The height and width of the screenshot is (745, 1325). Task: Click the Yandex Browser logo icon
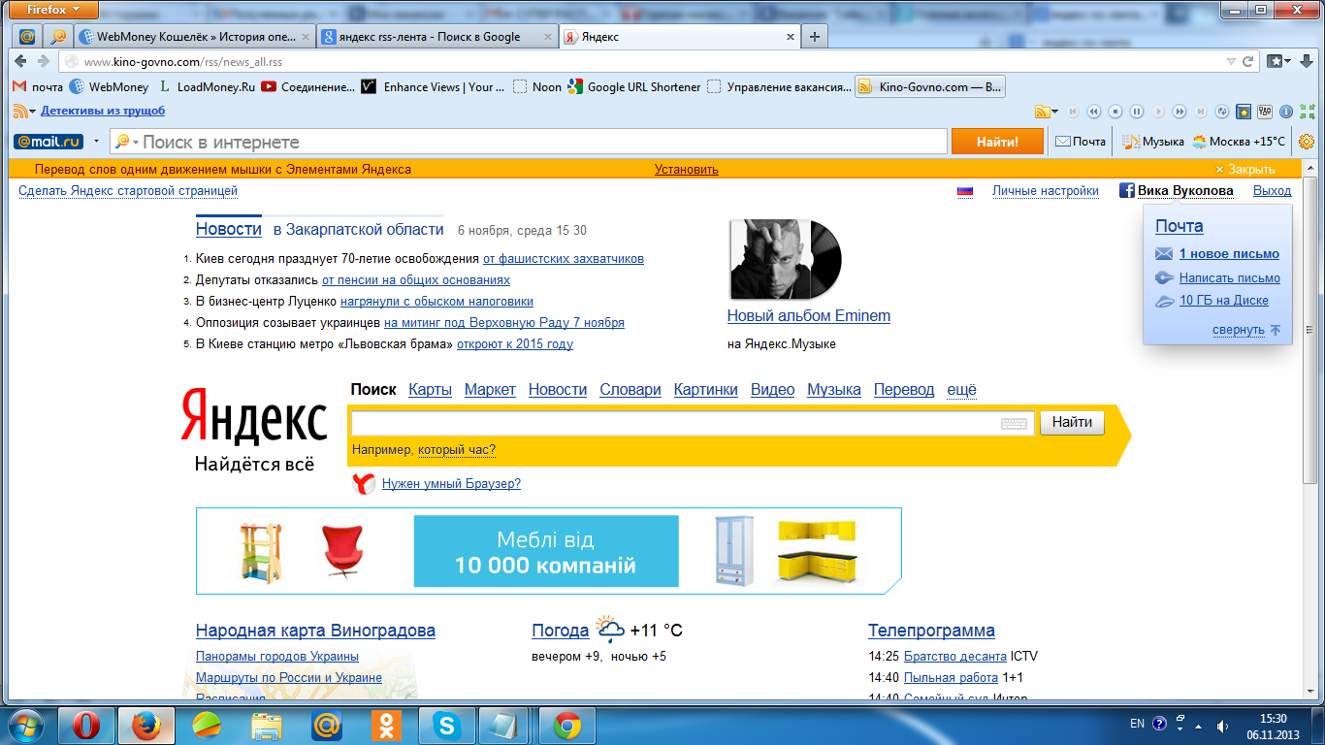click(x=363, y=484)
